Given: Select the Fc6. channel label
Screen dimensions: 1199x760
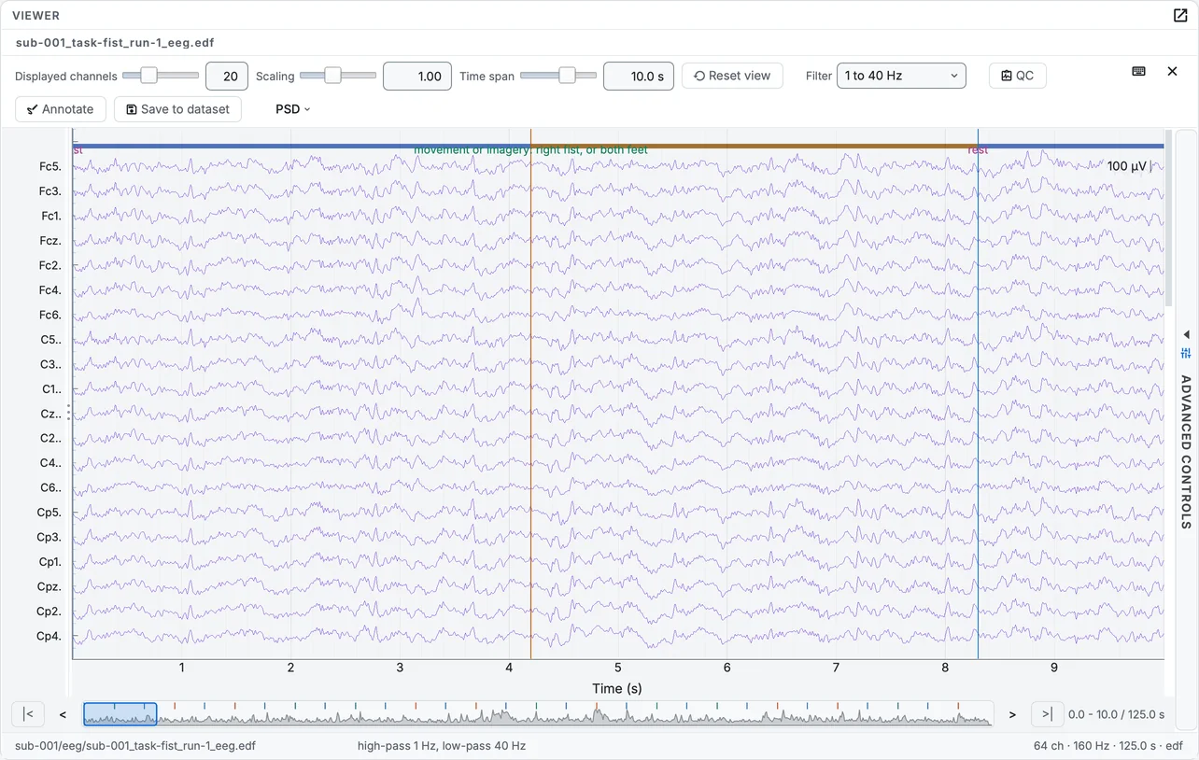Looking at the screenshot, I should pos(49,315).
